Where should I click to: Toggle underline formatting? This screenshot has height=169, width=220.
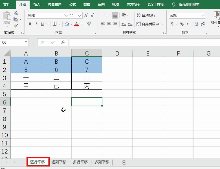click(x=42, y=24)
